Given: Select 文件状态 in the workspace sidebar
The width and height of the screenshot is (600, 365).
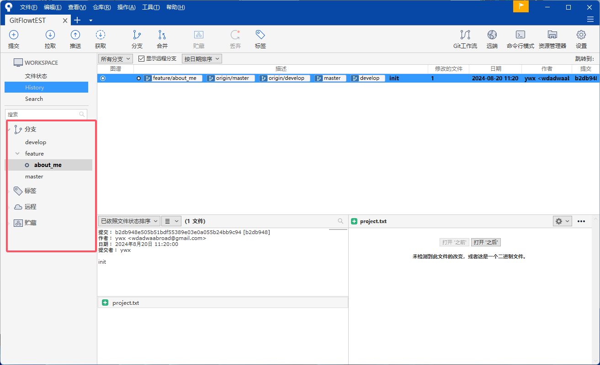Looking at the screenshot, I should (x=36, y=76).
